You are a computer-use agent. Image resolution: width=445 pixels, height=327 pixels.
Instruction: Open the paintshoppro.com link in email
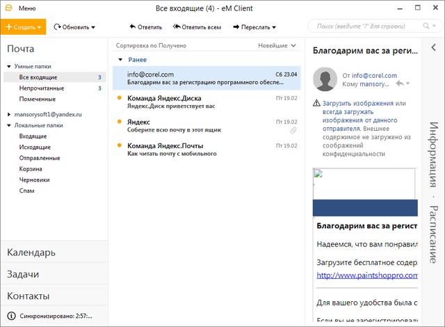point(367,275)
